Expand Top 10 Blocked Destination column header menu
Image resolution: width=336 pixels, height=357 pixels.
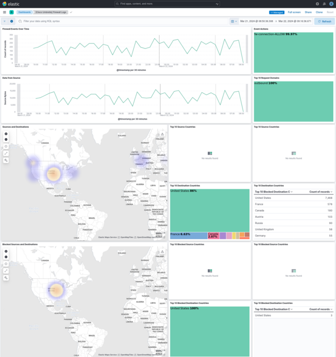coord(291,309)
